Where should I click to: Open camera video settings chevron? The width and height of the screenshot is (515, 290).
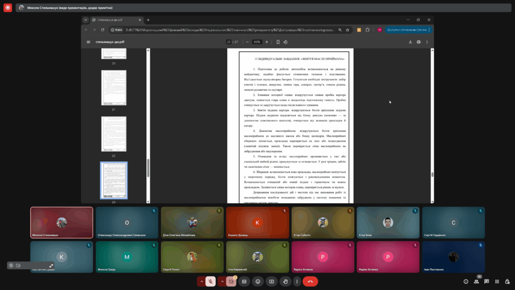[222, 281]
